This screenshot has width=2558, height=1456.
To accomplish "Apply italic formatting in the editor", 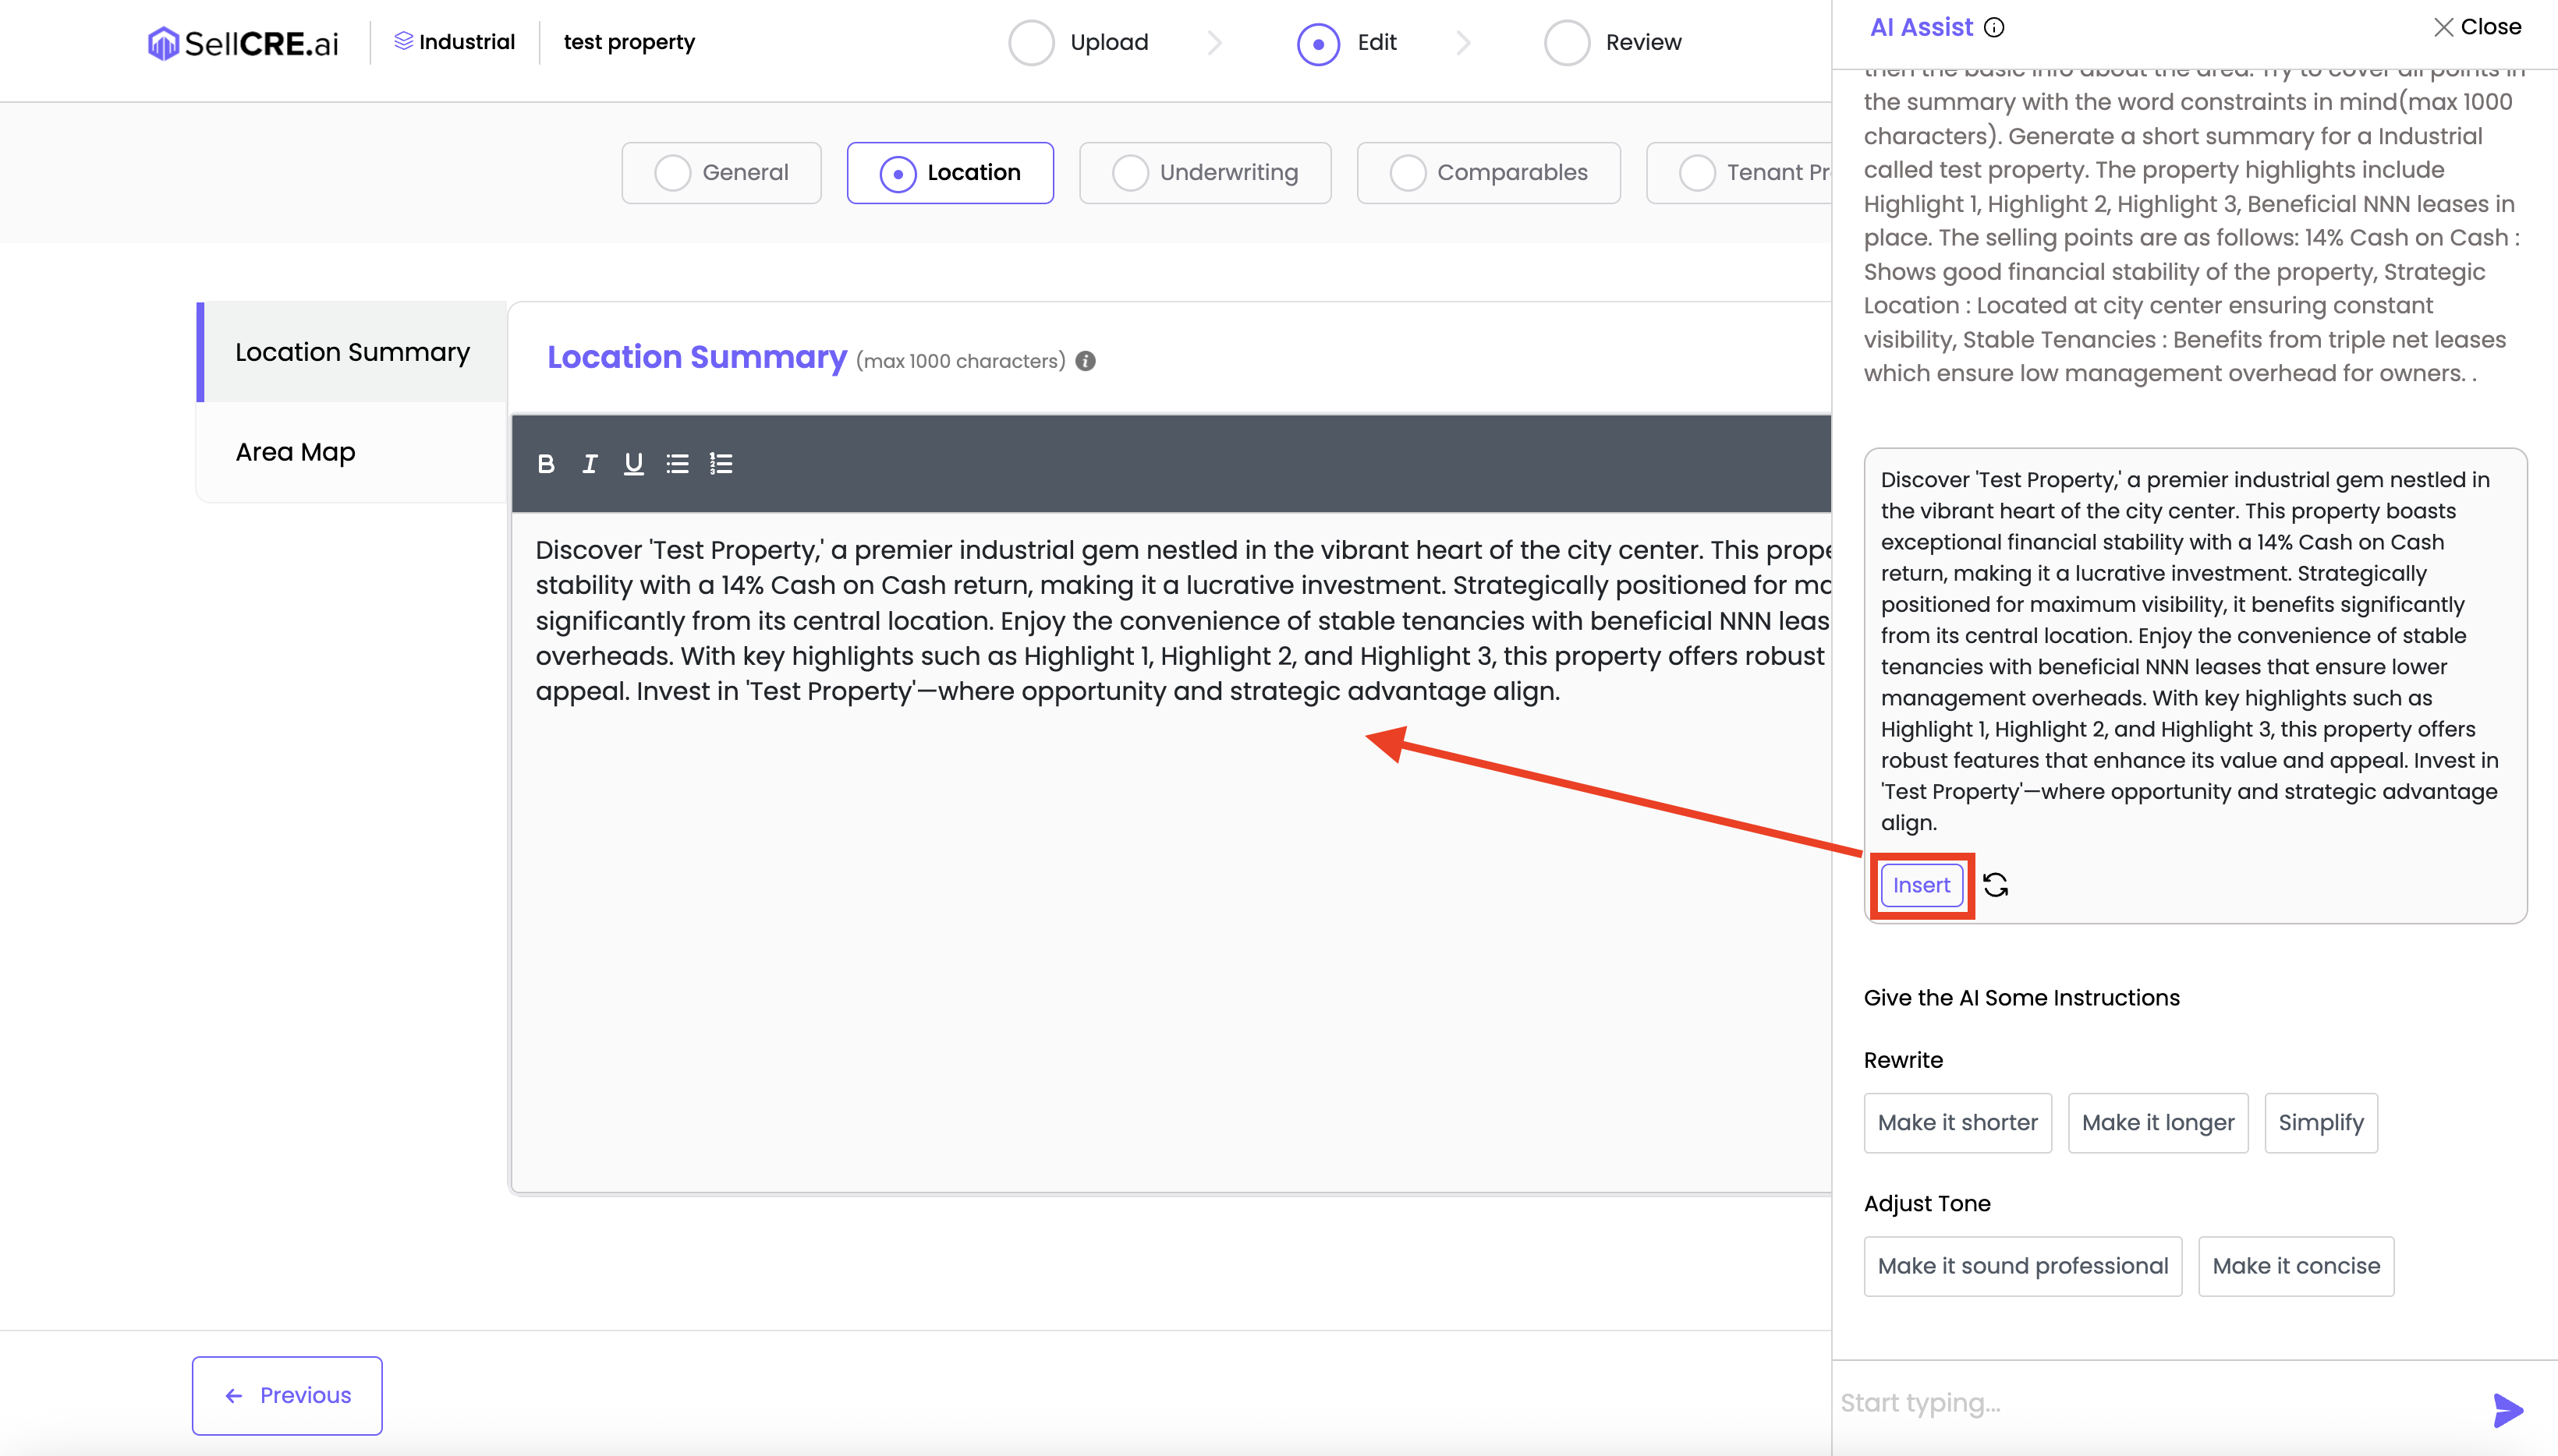I will [x=590, y=464].
